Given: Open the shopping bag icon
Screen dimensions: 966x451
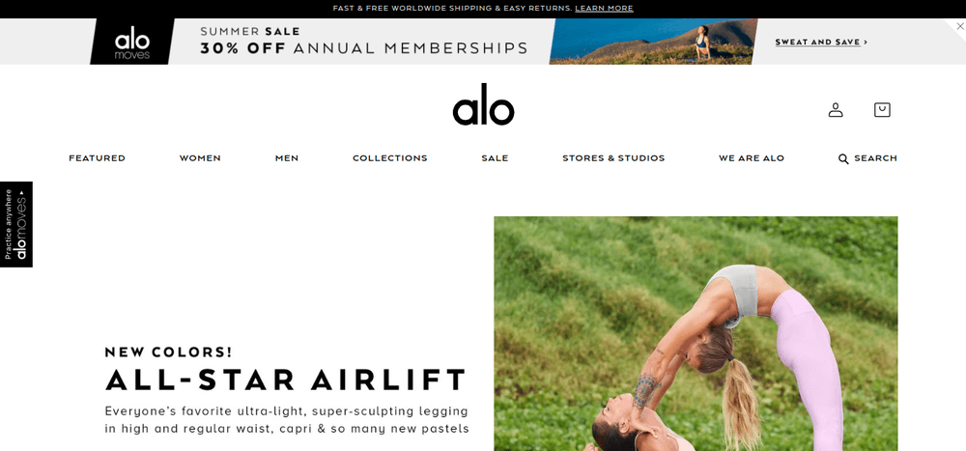Looking at the screenshot, I should pyautogui.click(x=882, y=110).
